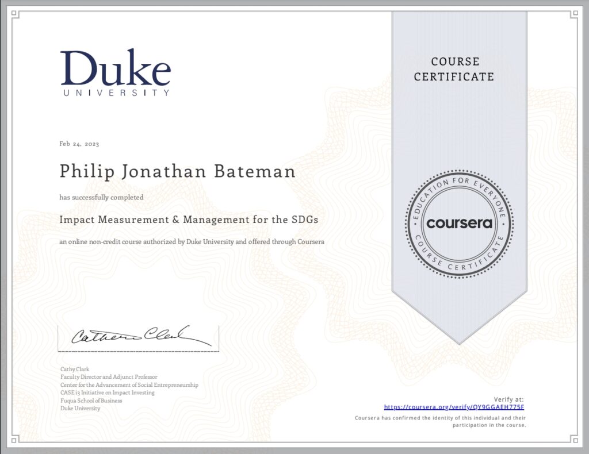The height and width of the screenshot is (454, 589).
Task: Click 'Center for the Advancement of Social Entrepreneurship'
Action: [129, 385]
